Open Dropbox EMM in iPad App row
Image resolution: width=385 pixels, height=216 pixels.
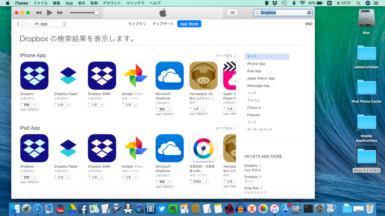pos(102,148)
